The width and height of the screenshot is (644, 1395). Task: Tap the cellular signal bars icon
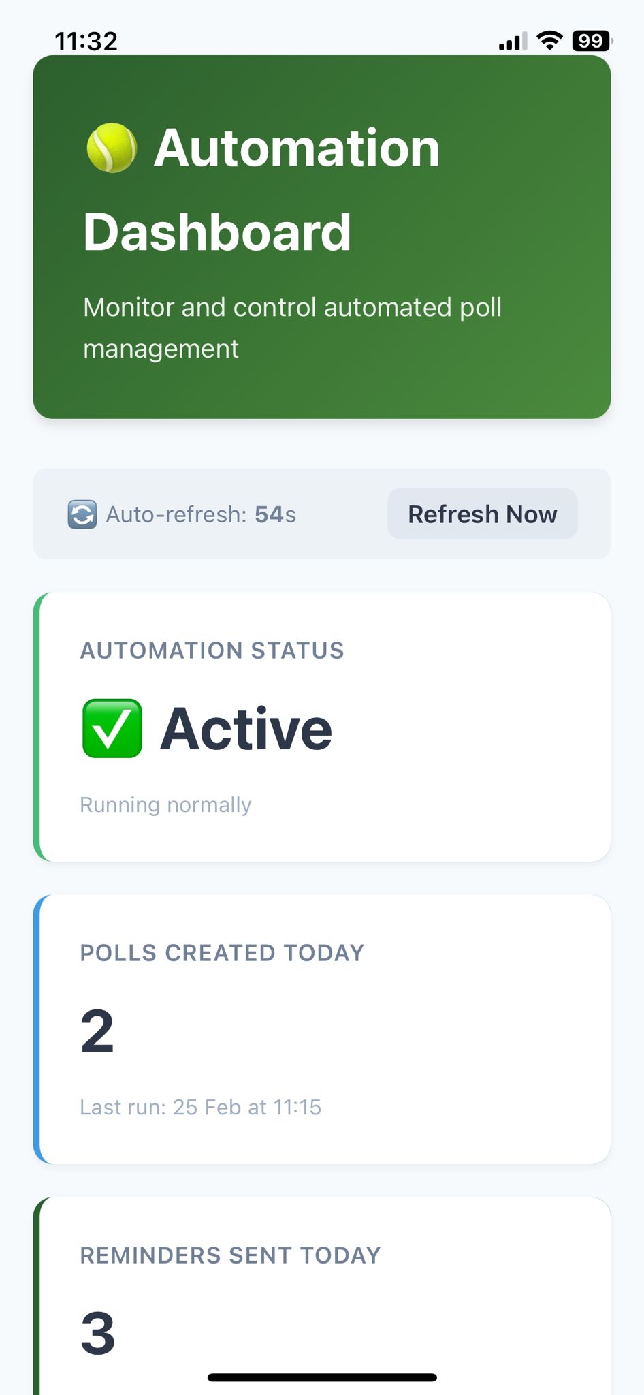513,42
